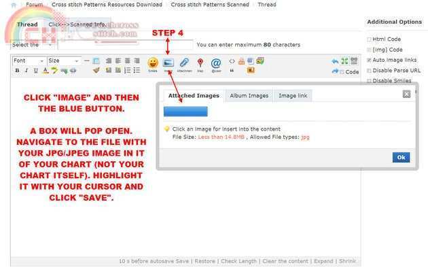Screen dimensions: 428x270
Task: Click the green stacked pictures icon
Action: pyautogui.click(x=260, y=61)
